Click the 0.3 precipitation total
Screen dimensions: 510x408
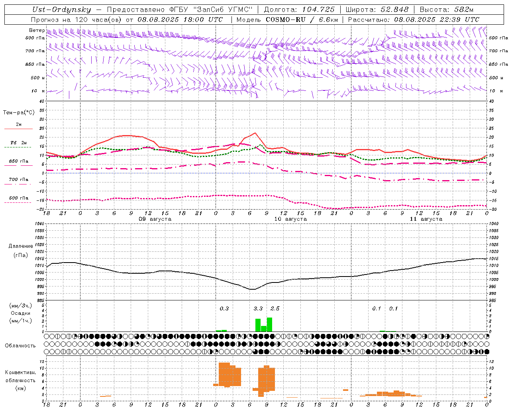(224, 308)
